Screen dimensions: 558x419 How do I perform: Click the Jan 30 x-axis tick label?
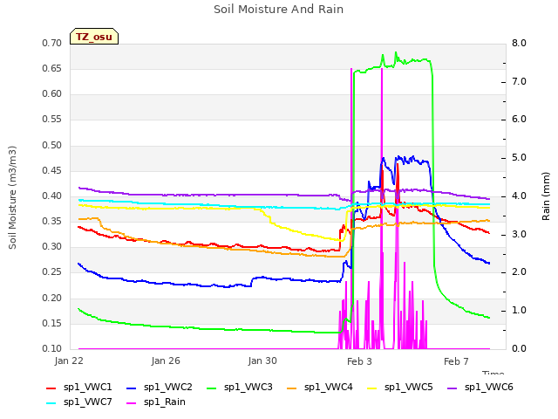[x=262, y=361]
